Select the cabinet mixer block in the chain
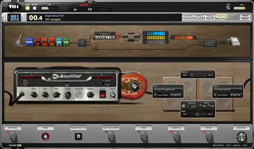Viewport: 254px width, 149px height. [131, 37]
